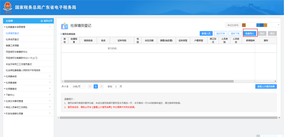
Task: Go to the previous page arrow
Action: (x=90, y=86)
